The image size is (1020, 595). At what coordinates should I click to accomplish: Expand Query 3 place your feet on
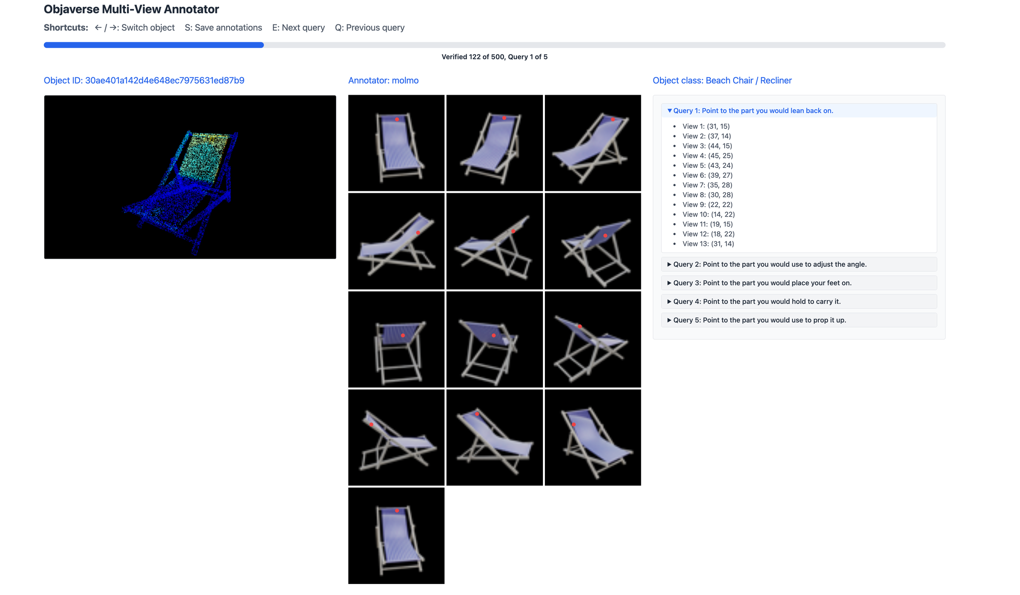pos(799,283)
